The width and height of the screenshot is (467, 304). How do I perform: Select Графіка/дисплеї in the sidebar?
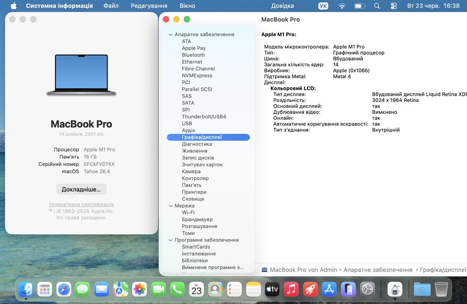[x=208, y=137]
